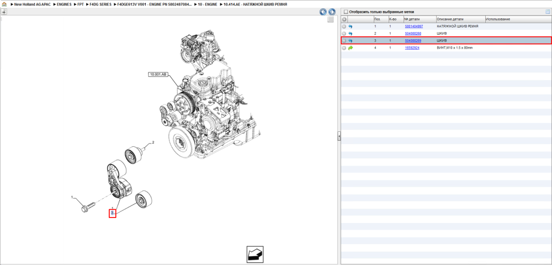Click callout number 3 in the diagram

112,213
